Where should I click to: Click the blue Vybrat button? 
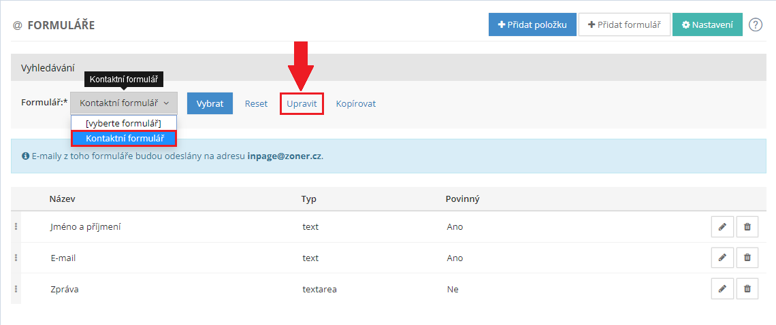tap(210, 104)
